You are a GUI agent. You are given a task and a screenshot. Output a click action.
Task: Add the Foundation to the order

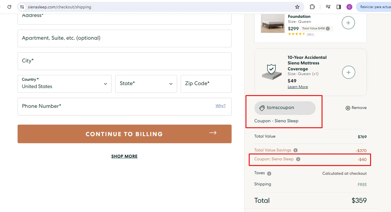click(348, 23)
